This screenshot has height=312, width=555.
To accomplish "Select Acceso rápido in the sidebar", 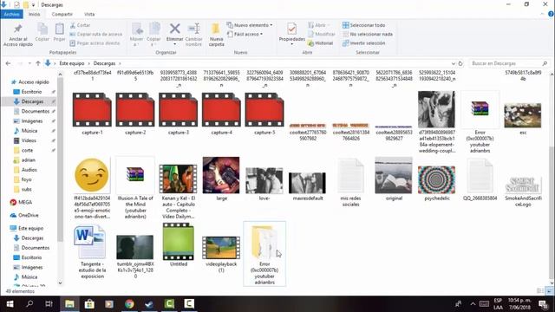I will [x=30, y=82].
